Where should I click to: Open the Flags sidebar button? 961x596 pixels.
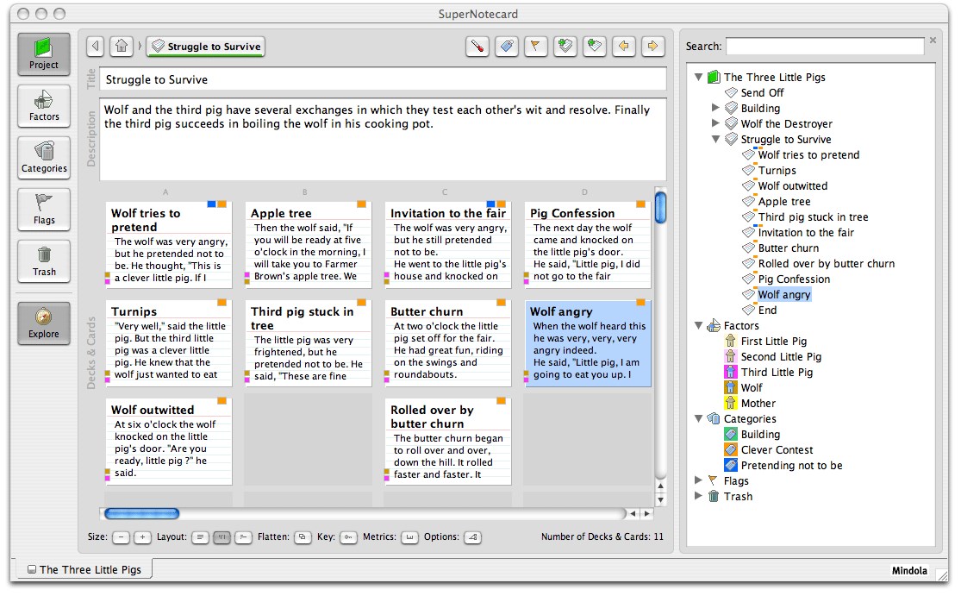tap(44, 209)
